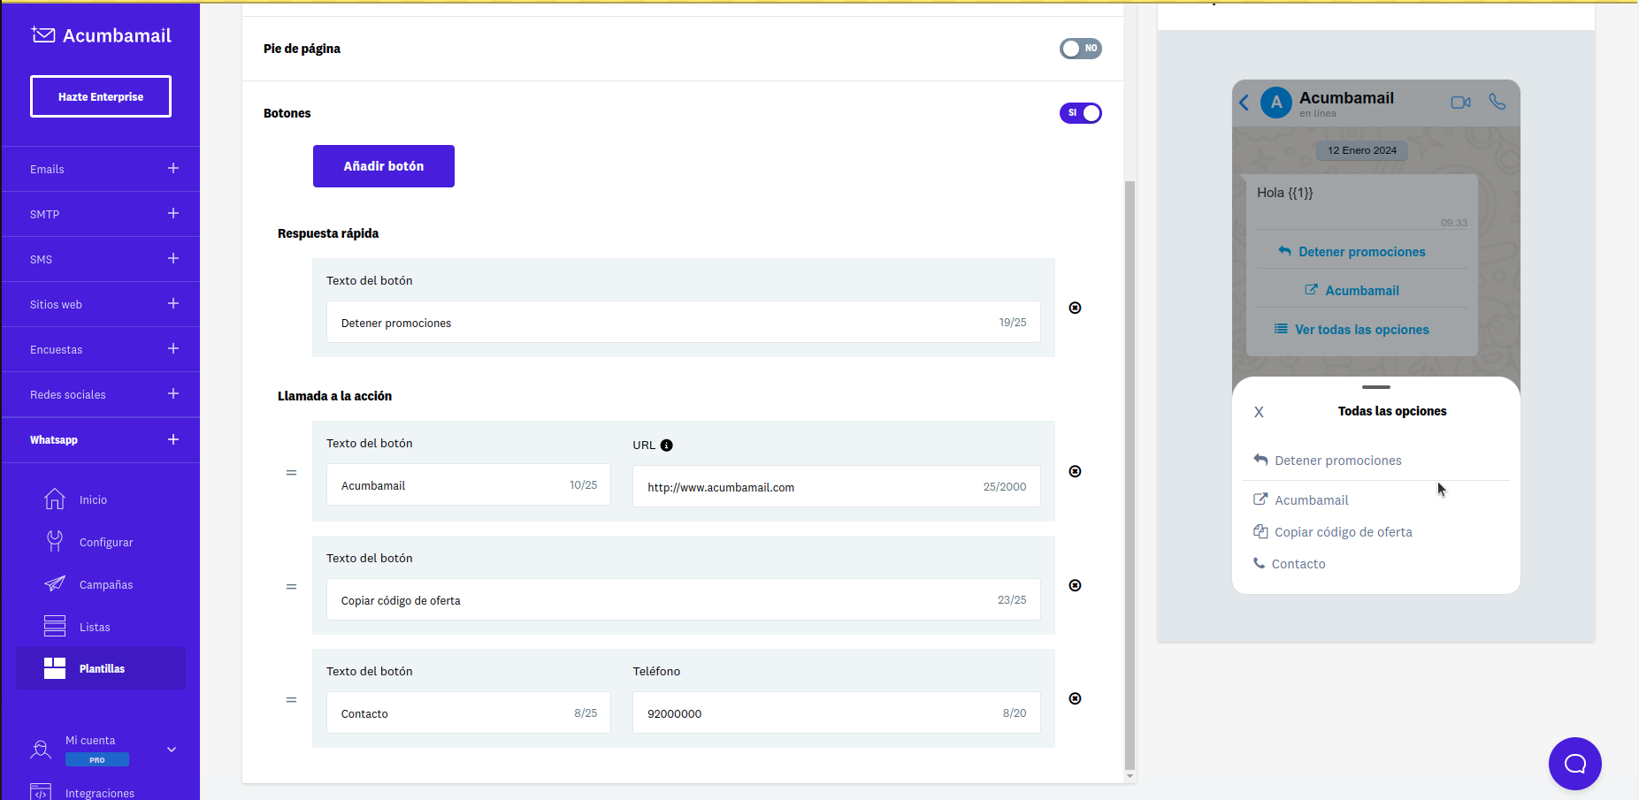Click drag handle of Copiar código row
The image size is (1639, 800).
pyautogui.click(x=291, y=587)
